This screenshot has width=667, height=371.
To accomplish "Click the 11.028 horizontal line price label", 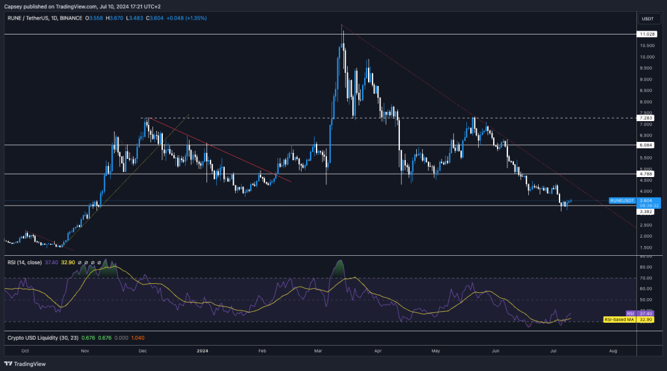I will click(x=646, y=33).
